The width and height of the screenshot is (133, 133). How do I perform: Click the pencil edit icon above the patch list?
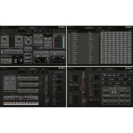click(71, 30)
